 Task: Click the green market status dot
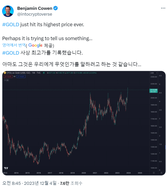point(44,73)
